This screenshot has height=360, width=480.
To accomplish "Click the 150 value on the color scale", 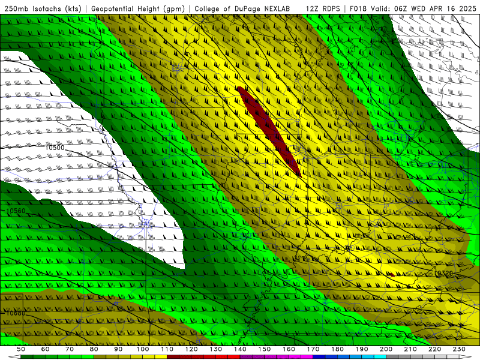I will point(265,349).
